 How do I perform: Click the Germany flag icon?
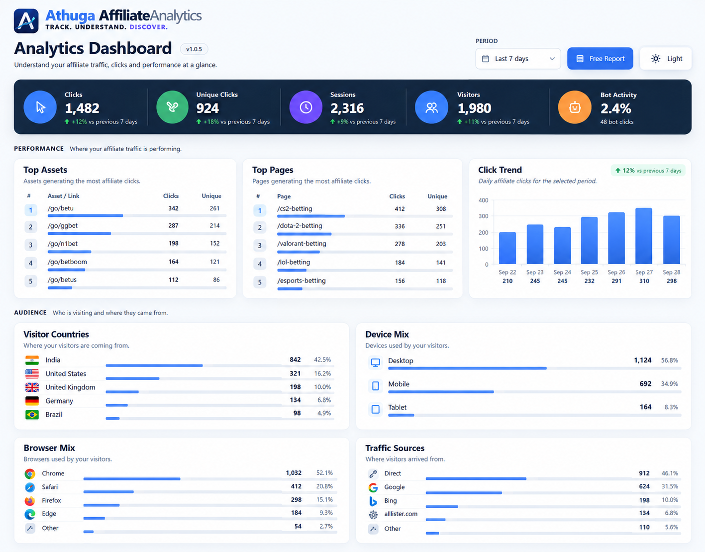coord(32,401)
